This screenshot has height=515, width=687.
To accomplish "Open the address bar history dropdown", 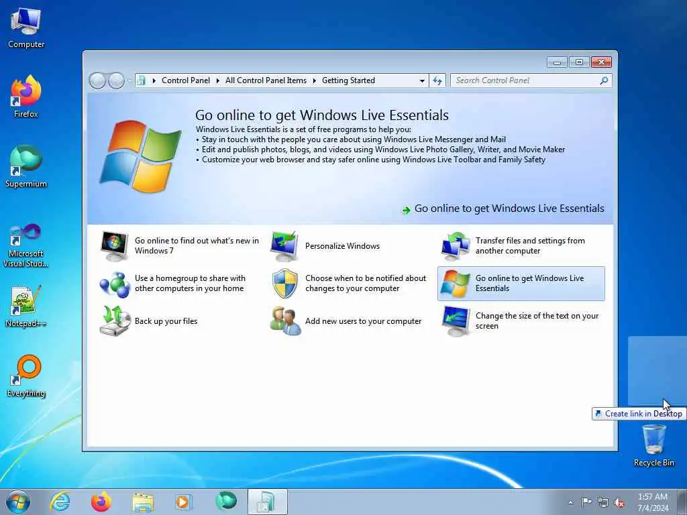I will tap(422, 80).
